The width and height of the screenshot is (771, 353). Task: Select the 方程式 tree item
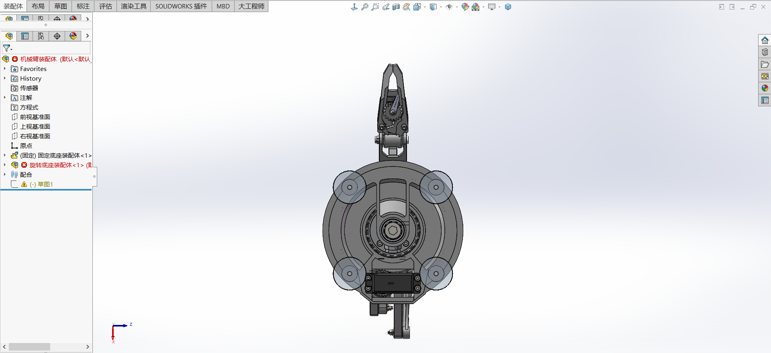click(29, 107)
